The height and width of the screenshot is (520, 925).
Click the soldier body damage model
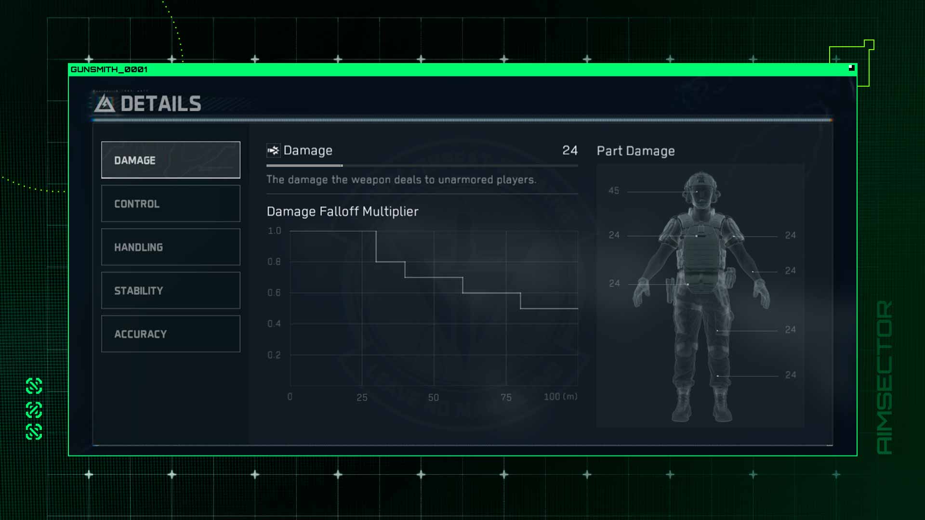click(x=701, y=297)
